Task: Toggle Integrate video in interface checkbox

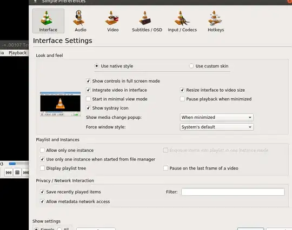Action: 88,90
